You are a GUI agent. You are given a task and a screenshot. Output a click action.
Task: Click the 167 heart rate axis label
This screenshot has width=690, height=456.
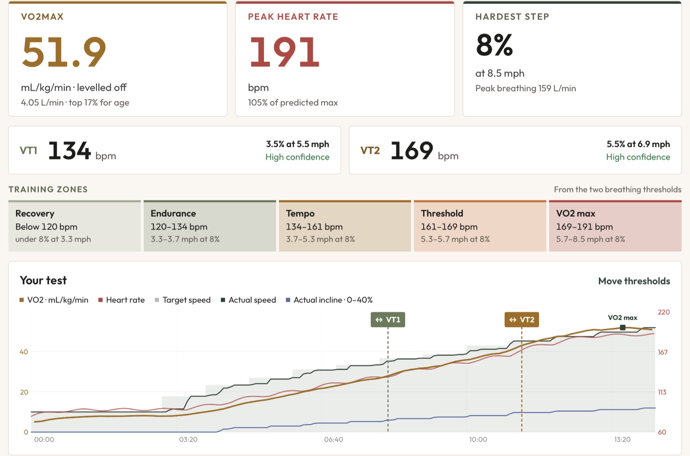[663, 352]
